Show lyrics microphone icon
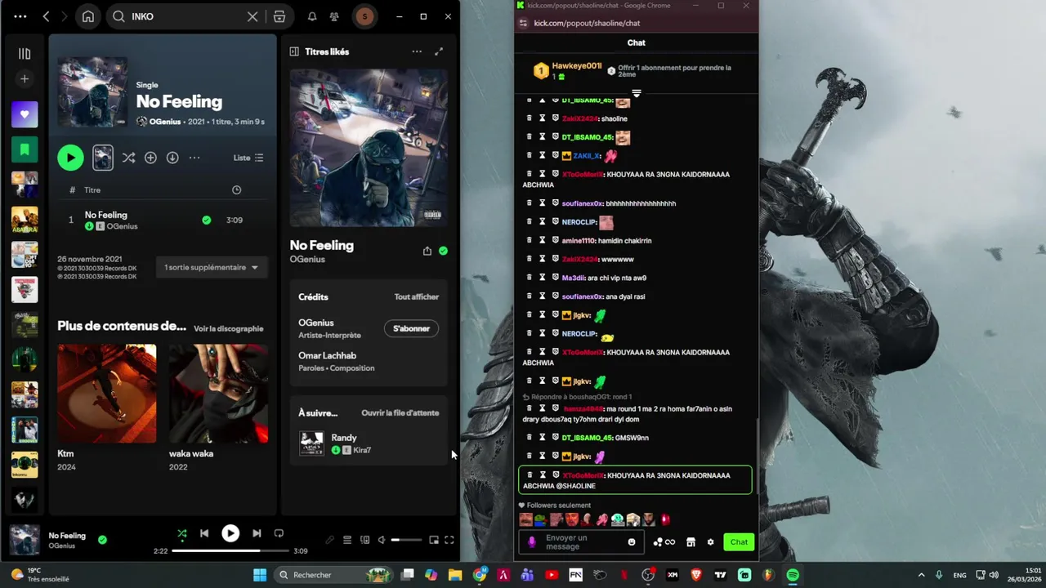1046x588 pixels. [x=330, y=540]
